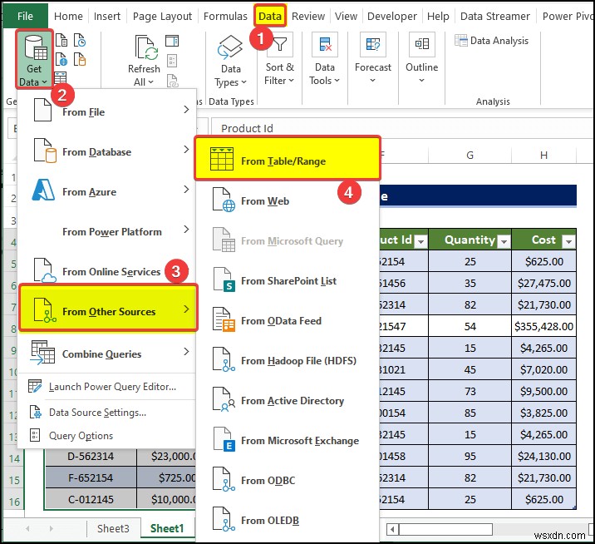Choose From Microsoft Exchange
This screenshot has width=595, height=544.
pos(288,440)
